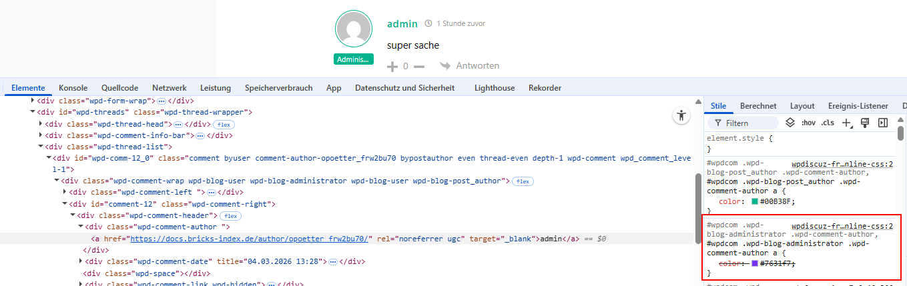Click the plus upvote icon on comment
907x286 pixels.
point(392,67)
